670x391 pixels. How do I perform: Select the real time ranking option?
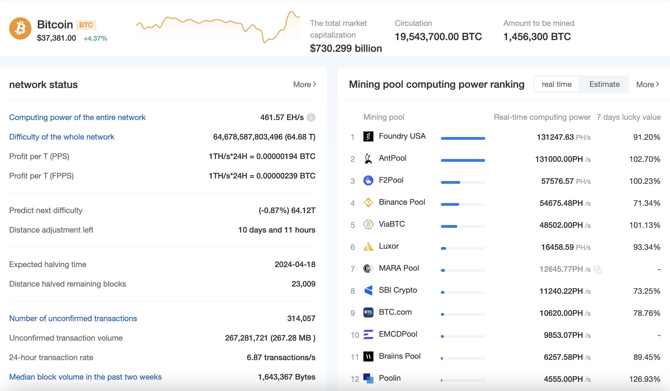pos(556,84)
